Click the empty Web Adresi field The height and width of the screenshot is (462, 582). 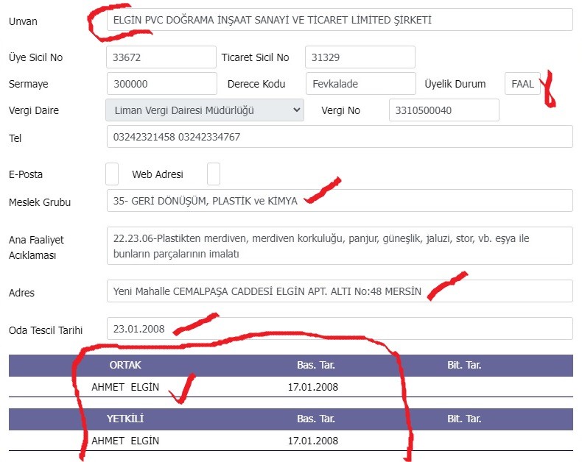point(214,174)
